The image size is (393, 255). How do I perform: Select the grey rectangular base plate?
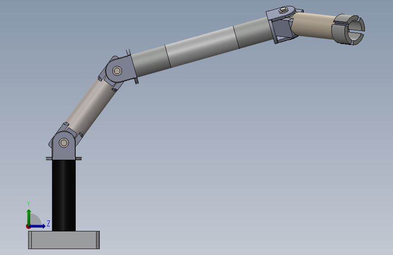pos(64,240)
